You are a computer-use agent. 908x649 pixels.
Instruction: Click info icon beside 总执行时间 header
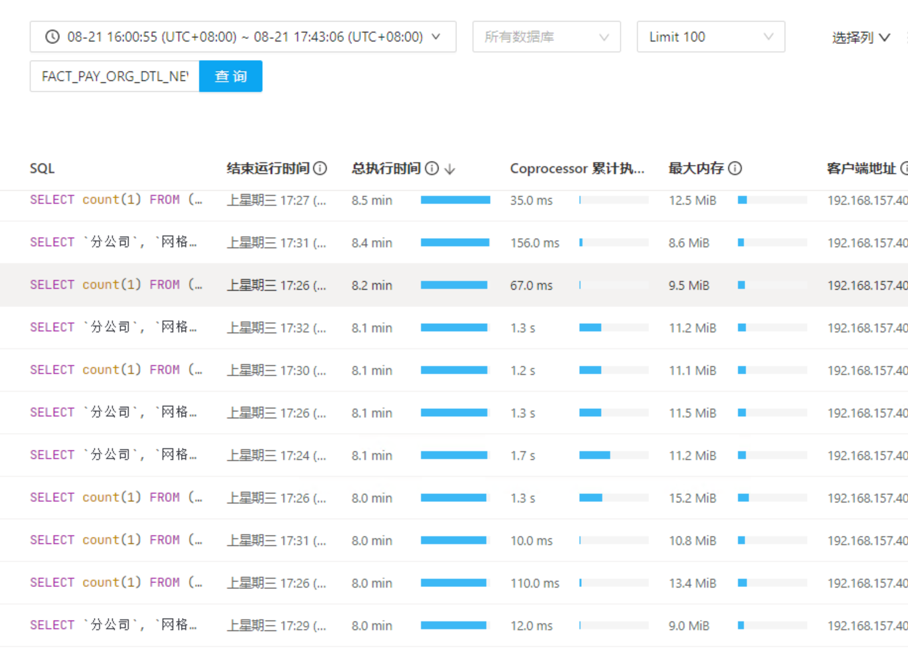(432, 169)
